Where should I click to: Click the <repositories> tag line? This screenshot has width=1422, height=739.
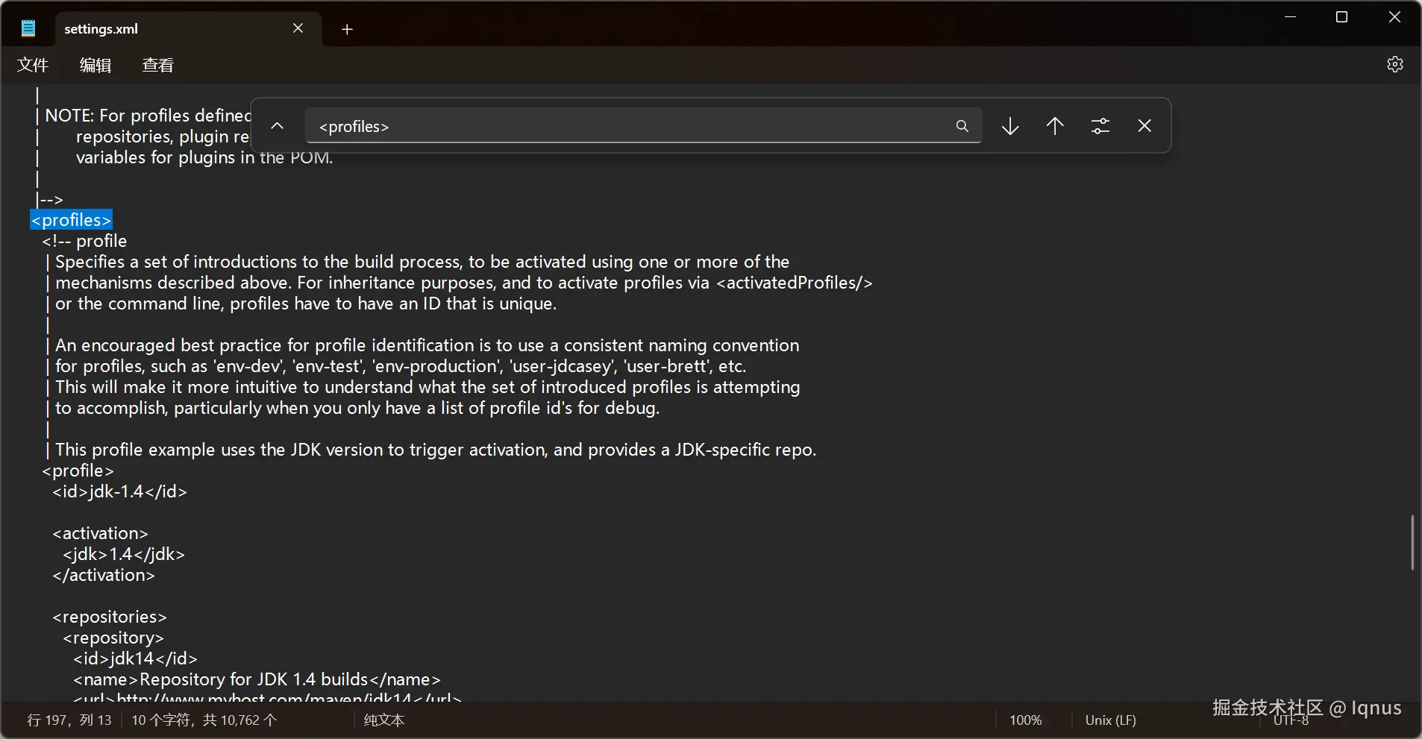[x=110, y=617]
